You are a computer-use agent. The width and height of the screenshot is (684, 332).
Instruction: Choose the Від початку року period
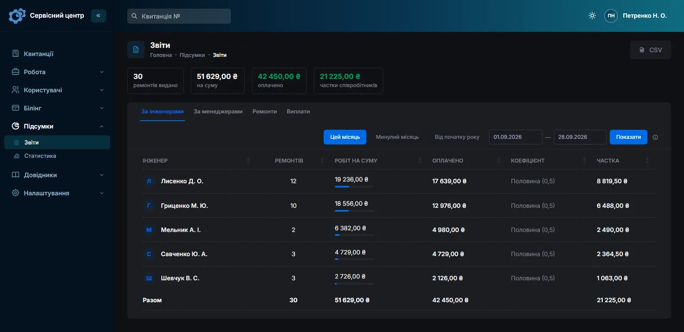[x=457, y=137]
